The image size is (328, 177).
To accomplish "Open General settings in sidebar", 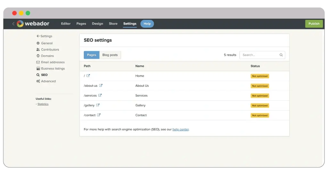I will [x=47, y=43].
